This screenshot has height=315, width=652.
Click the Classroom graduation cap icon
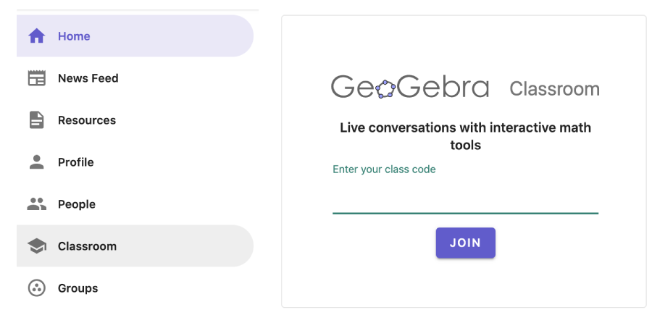[37, 246]
